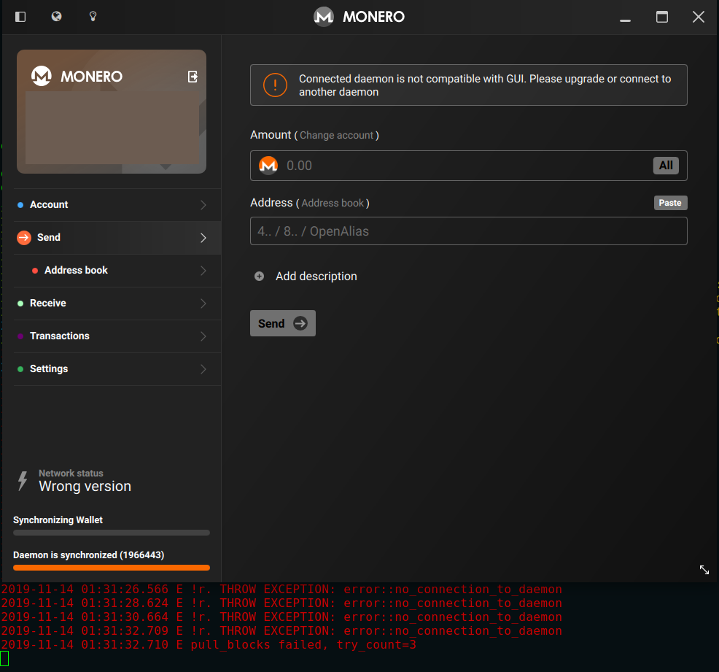Click the resize arrow icon at window corner
Screen dimensions: 719x672
(x=704, y=570)
